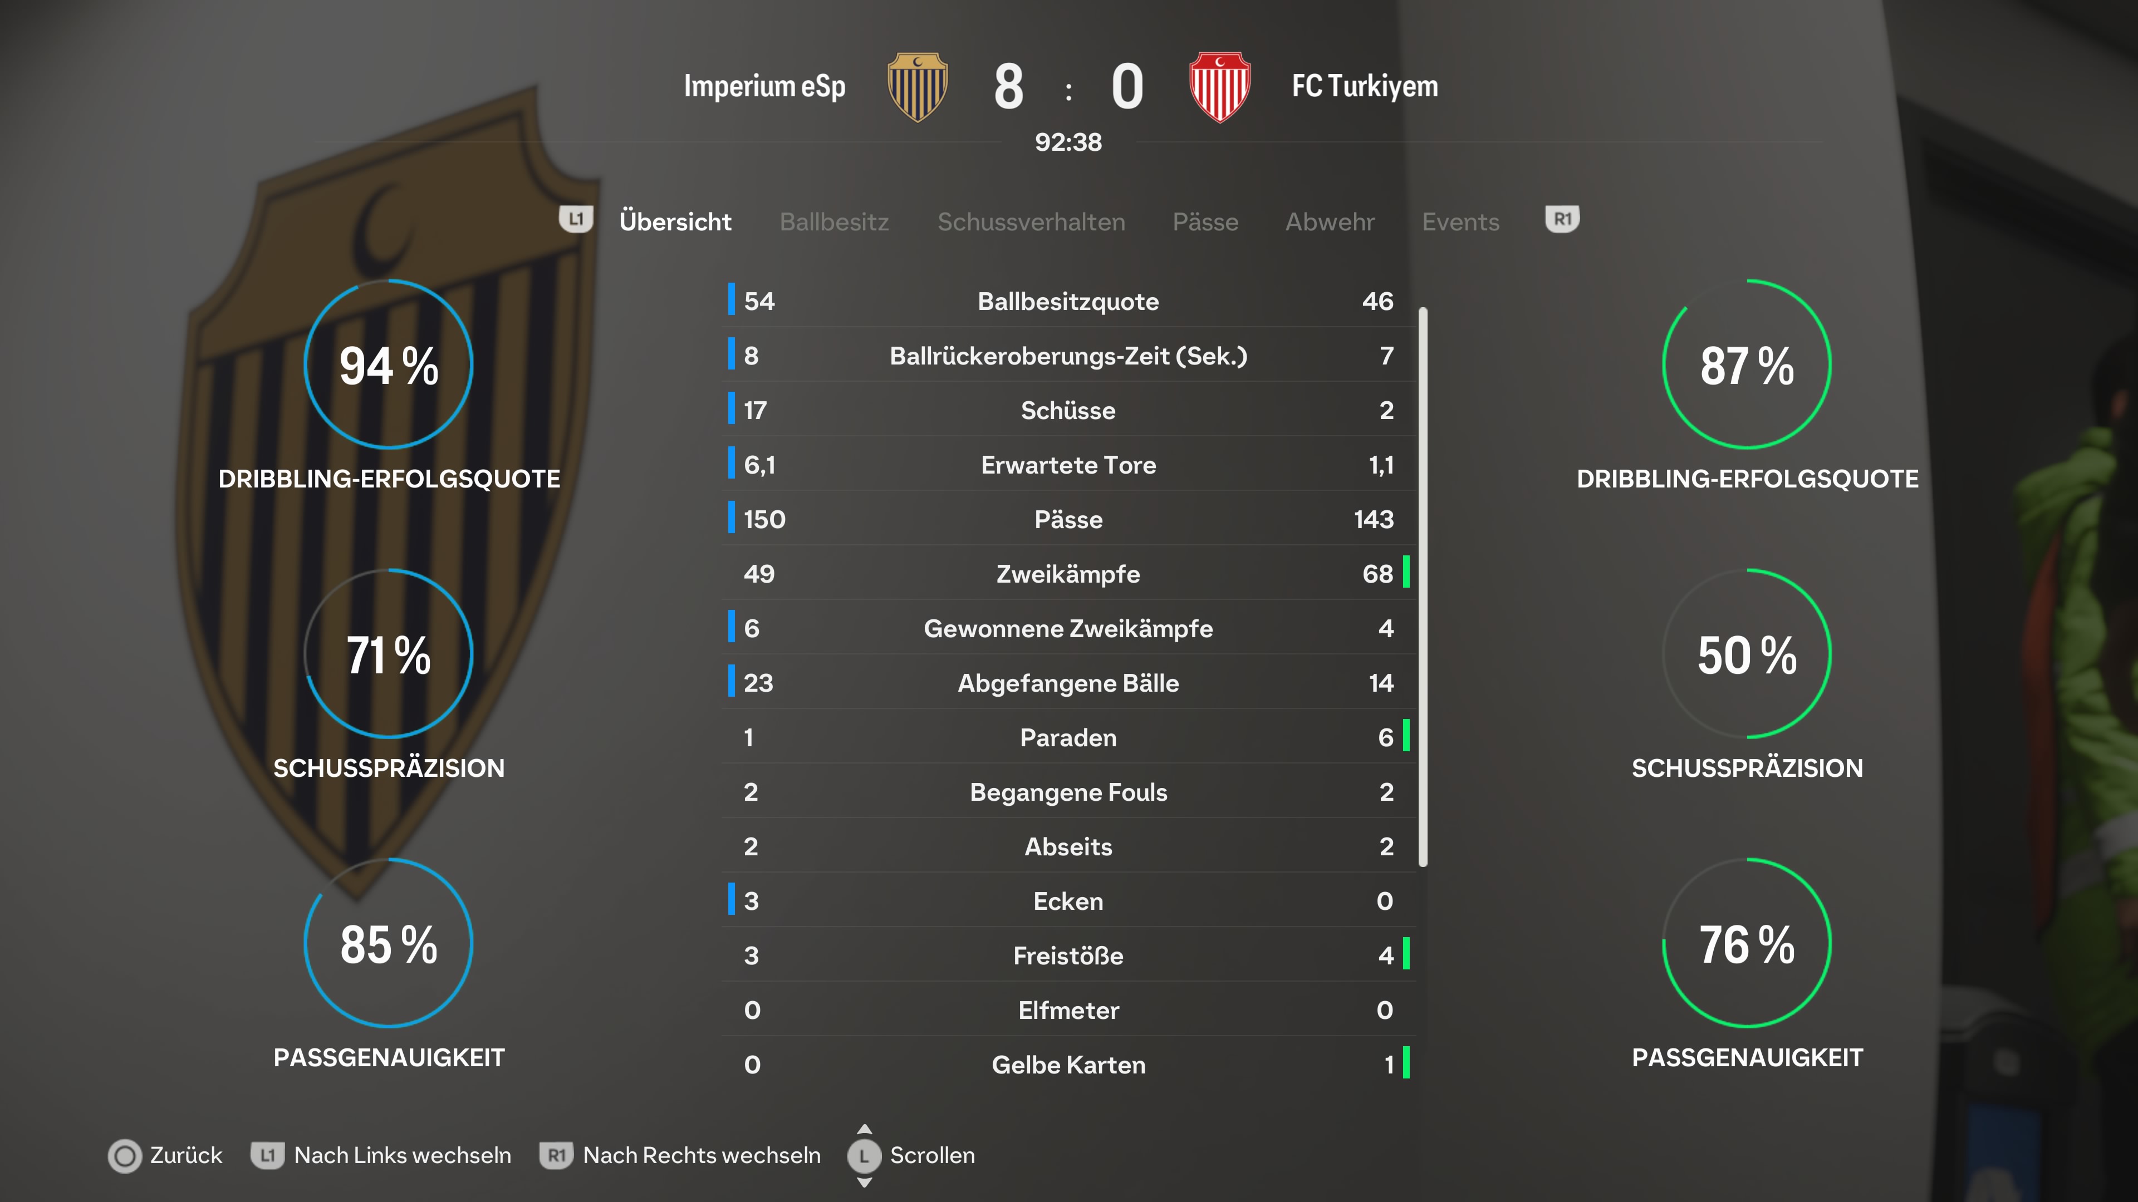Click the FC Turkiyem red crest

click(x=1219, y=86)
